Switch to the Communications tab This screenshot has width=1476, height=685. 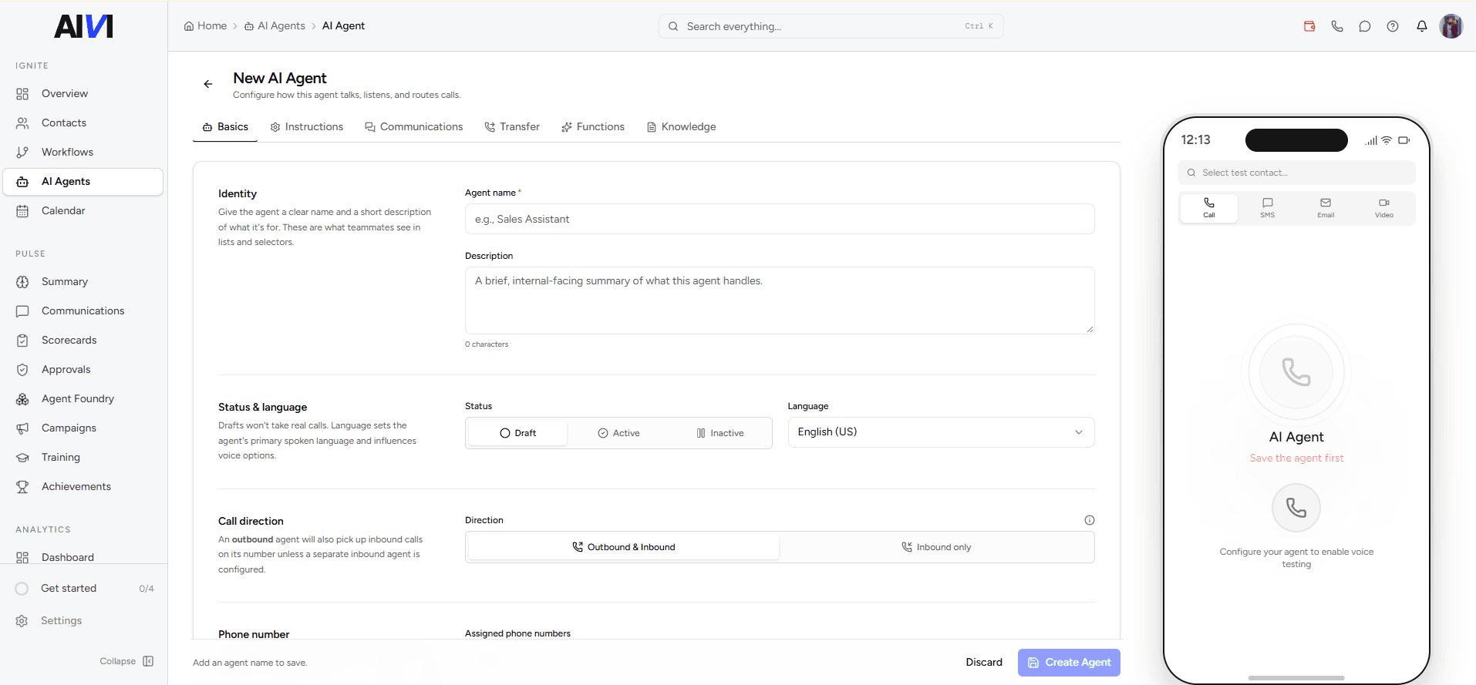pyautogui.click(x=414, y=127)
